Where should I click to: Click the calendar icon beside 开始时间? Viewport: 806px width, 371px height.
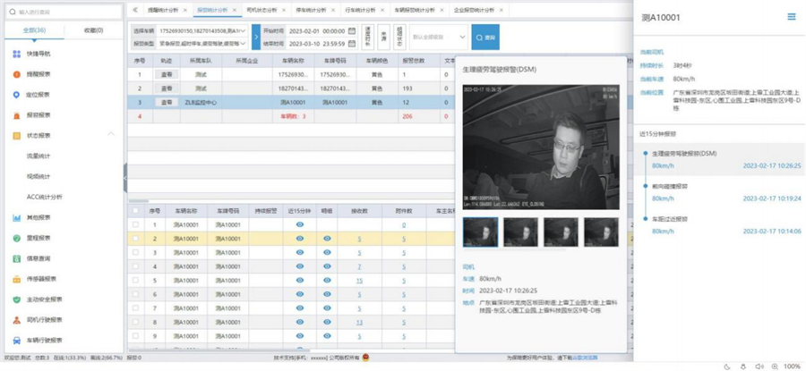[x=352, y=30]
